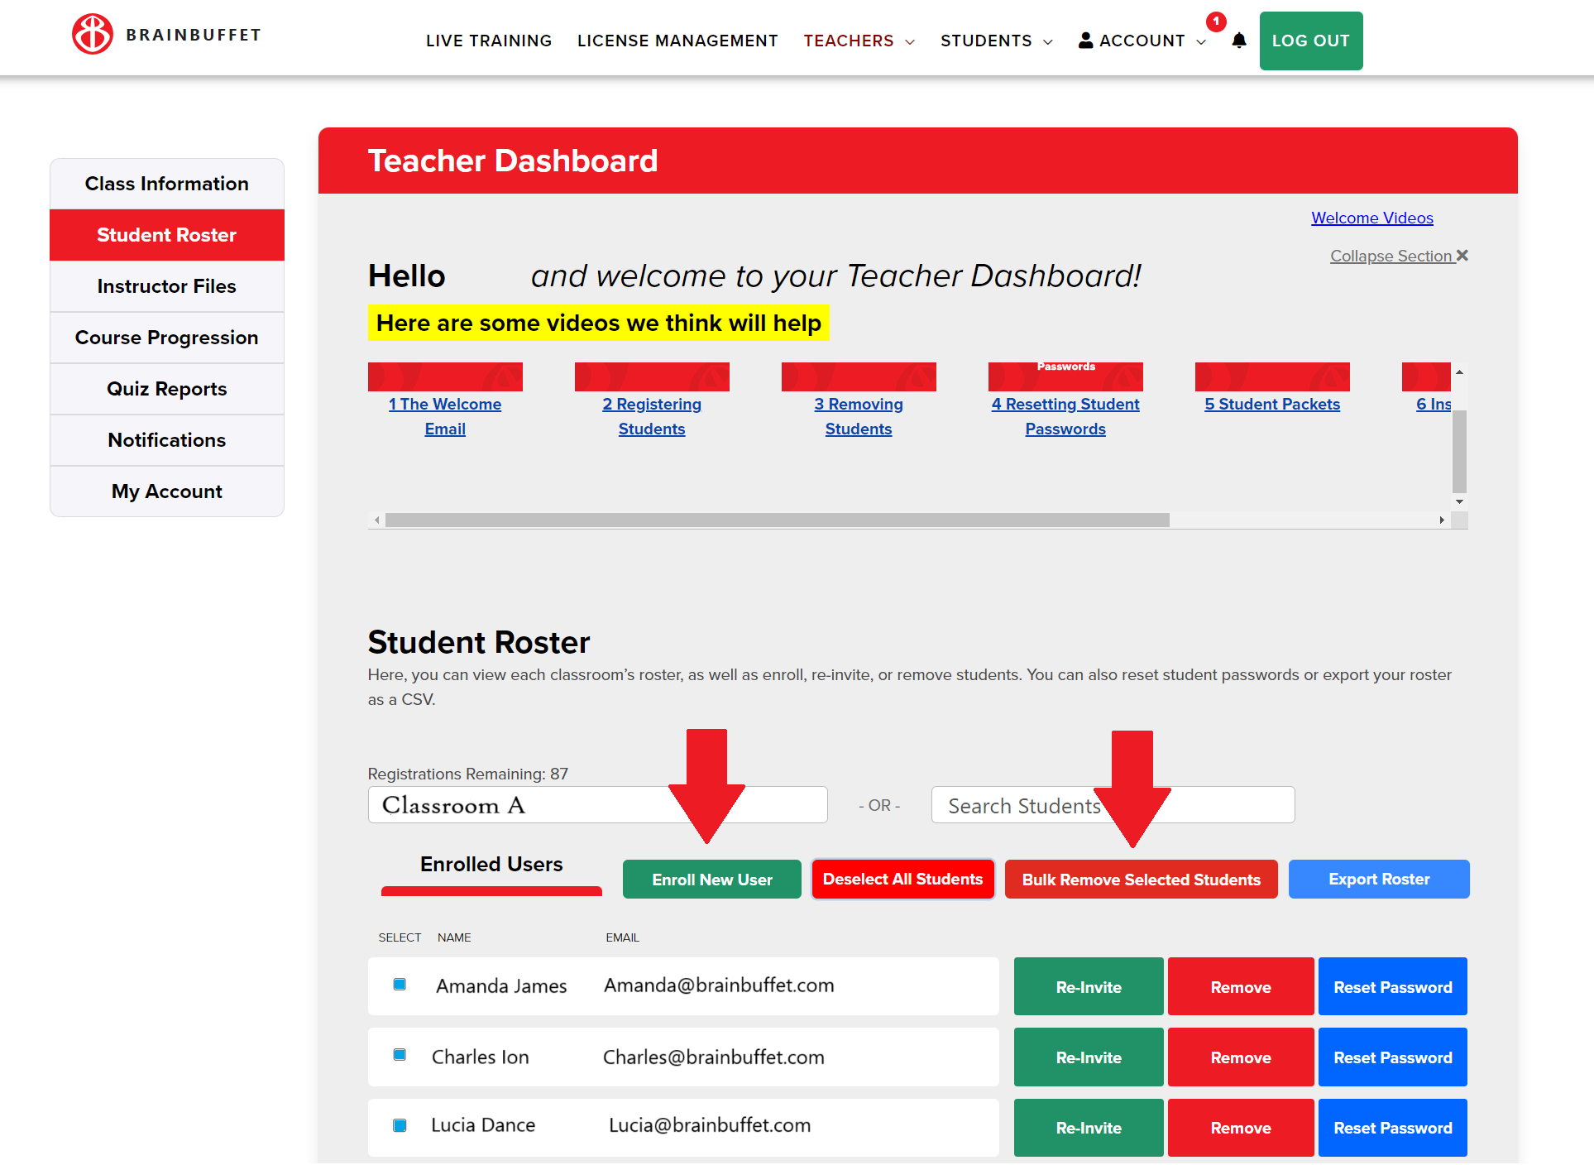1594x1165 pixels.
Task: Open the Classroom A selector
Action: click(x=597, y=805)
